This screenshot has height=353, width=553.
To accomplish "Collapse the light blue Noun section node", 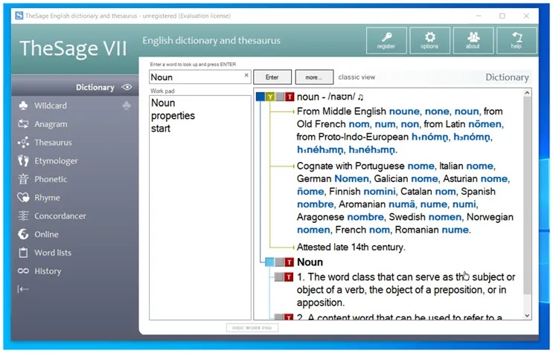I will pos(269,262).
